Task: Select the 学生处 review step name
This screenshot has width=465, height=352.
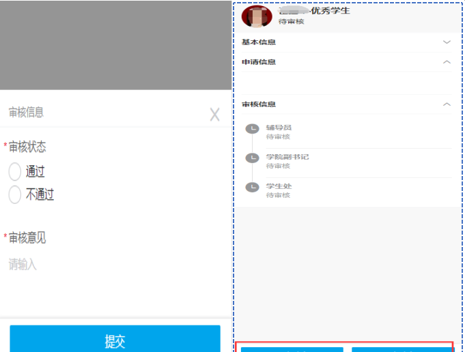Action: coord(279,186)
